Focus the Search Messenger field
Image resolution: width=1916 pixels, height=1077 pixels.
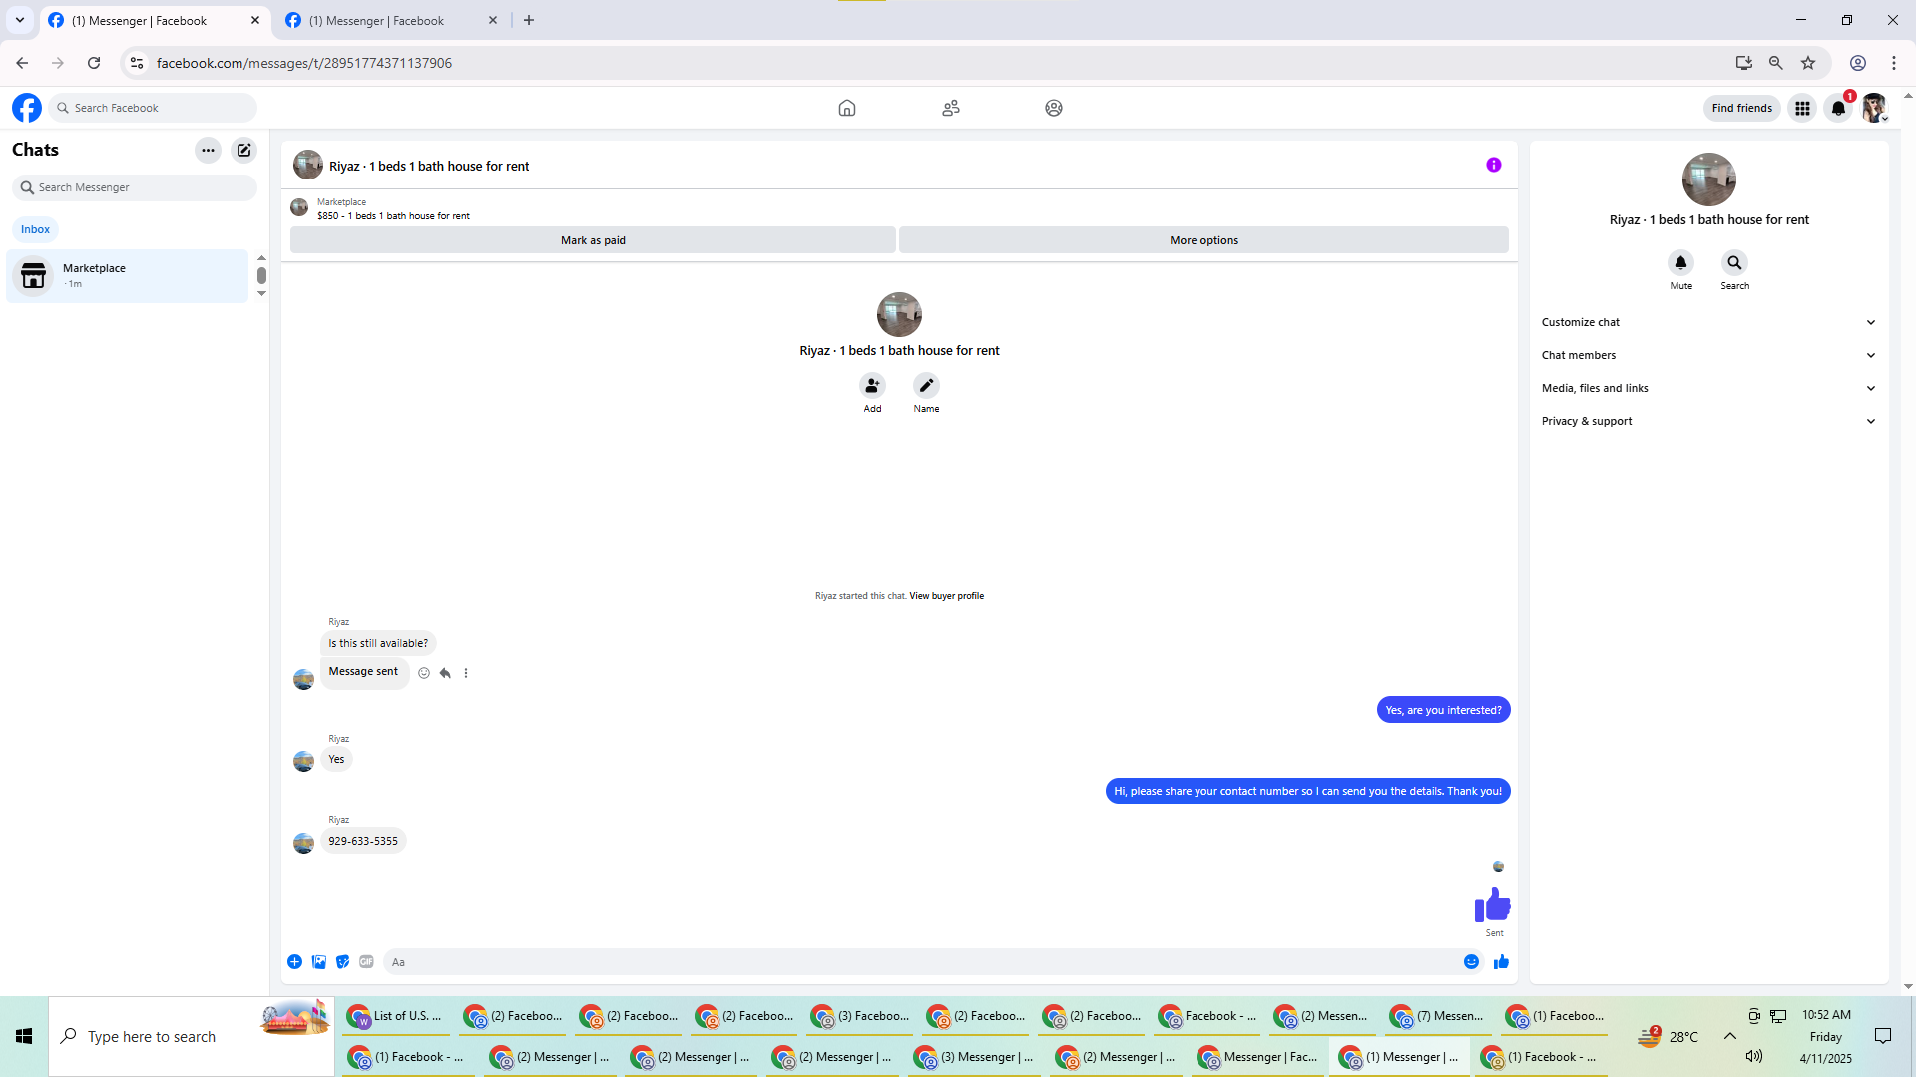pos(135,187)
